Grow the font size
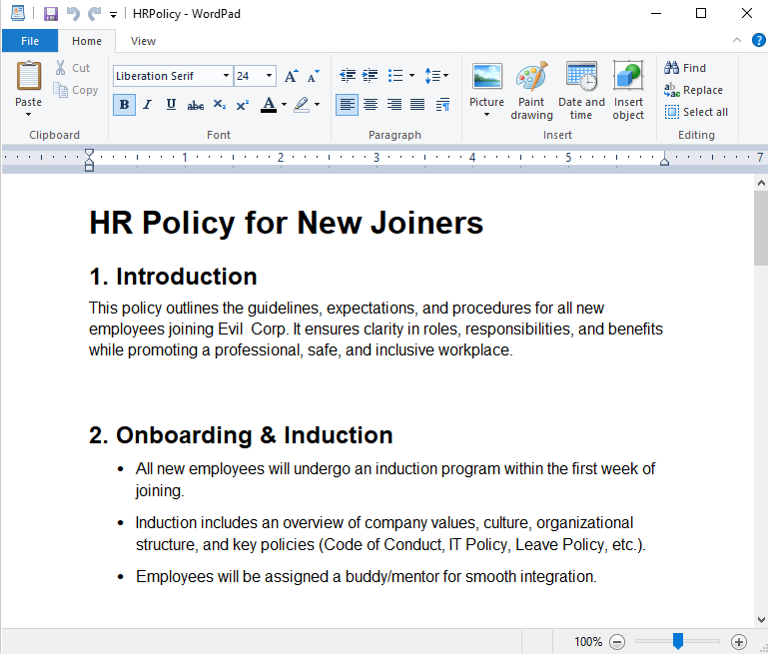Screen dimensions: 768x654 click(292, 76)
